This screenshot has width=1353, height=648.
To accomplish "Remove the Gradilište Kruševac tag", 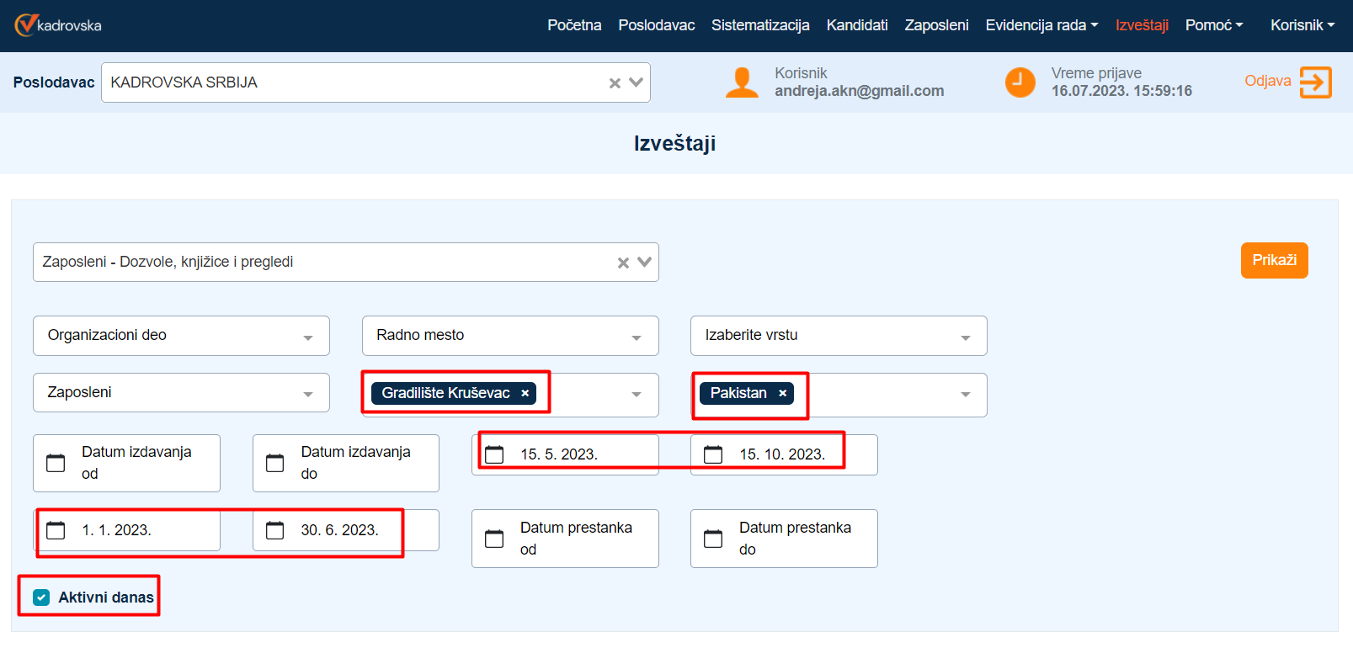I will [x=525, y=393].
